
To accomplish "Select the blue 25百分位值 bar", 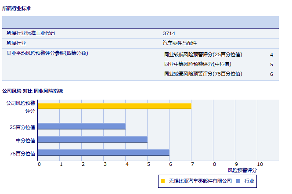I will click(81, 126).
